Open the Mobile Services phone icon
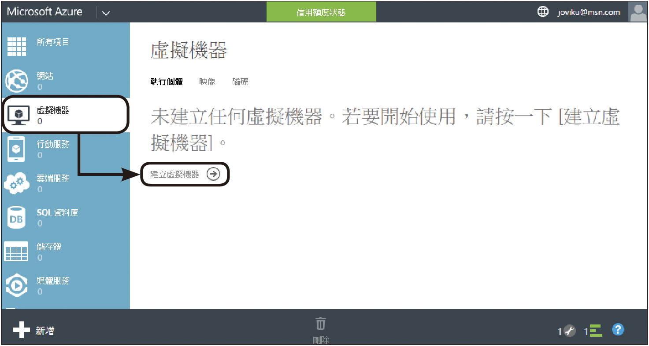Screen dimensions: 649x346 pyautogui.click(x=16, y=149)
